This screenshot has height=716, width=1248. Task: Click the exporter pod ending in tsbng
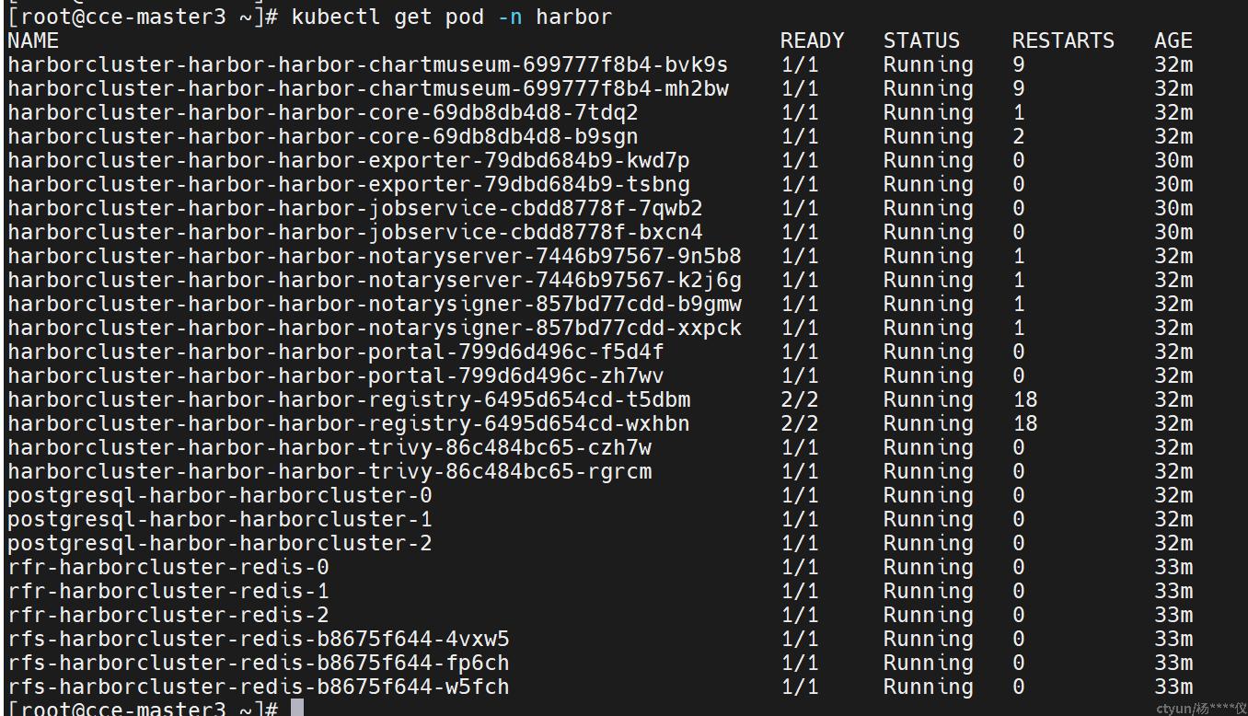tap(349, 184)
